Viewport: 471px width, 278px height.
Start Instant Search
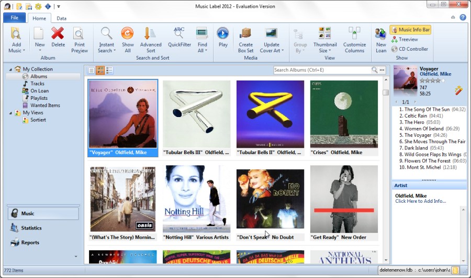(106, 40)
